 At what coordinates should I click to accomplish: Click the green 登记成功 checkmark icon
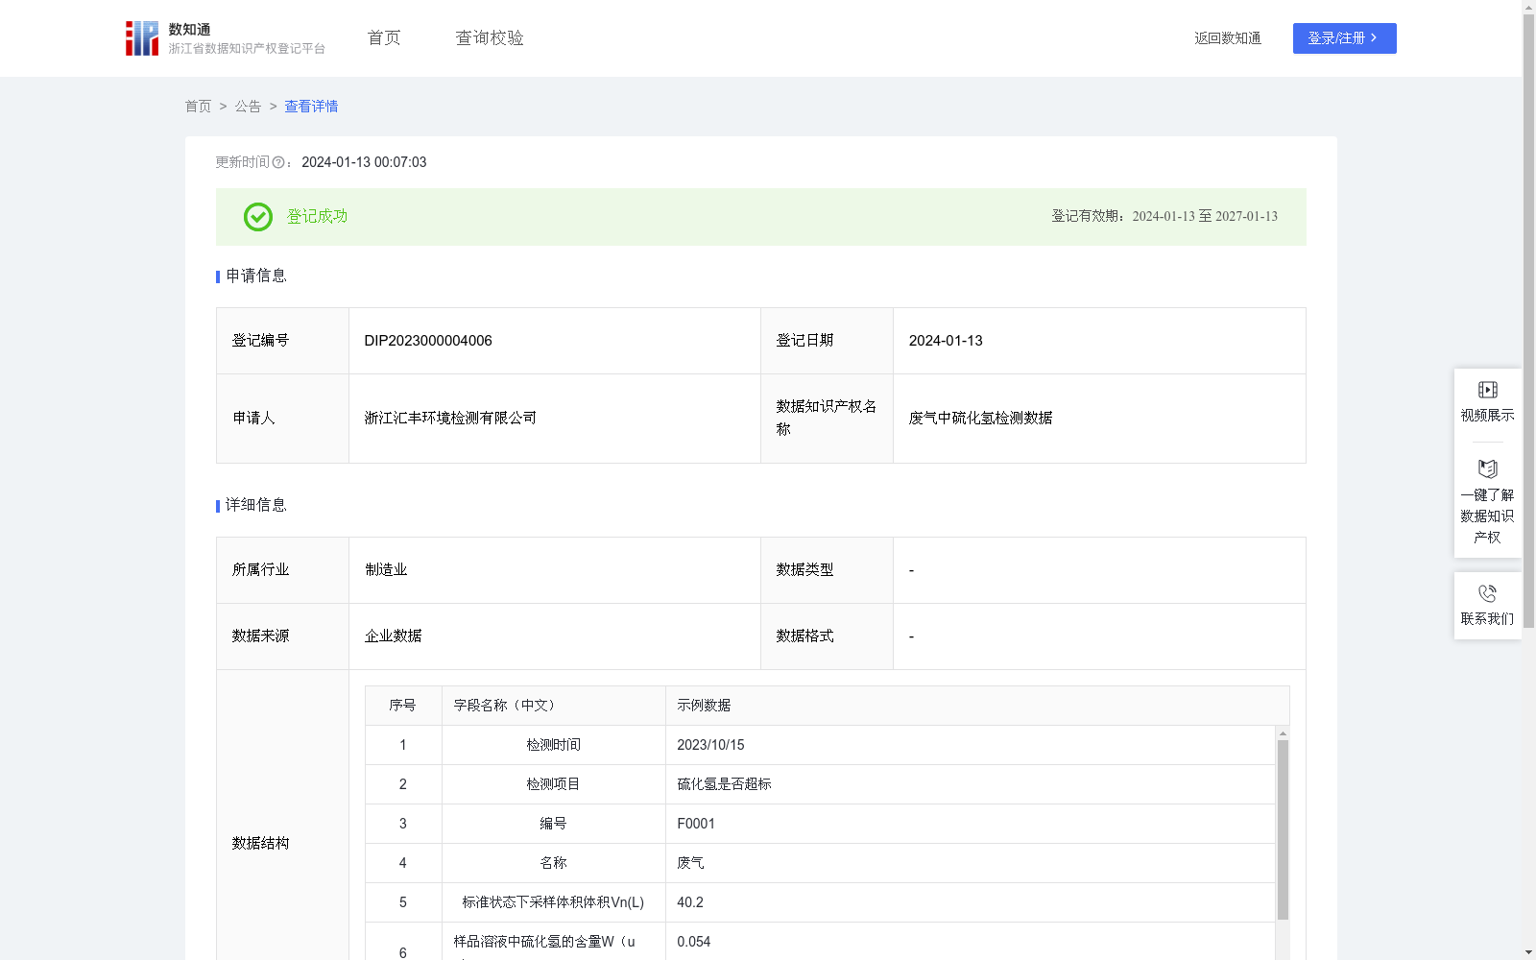click(256, 217)
